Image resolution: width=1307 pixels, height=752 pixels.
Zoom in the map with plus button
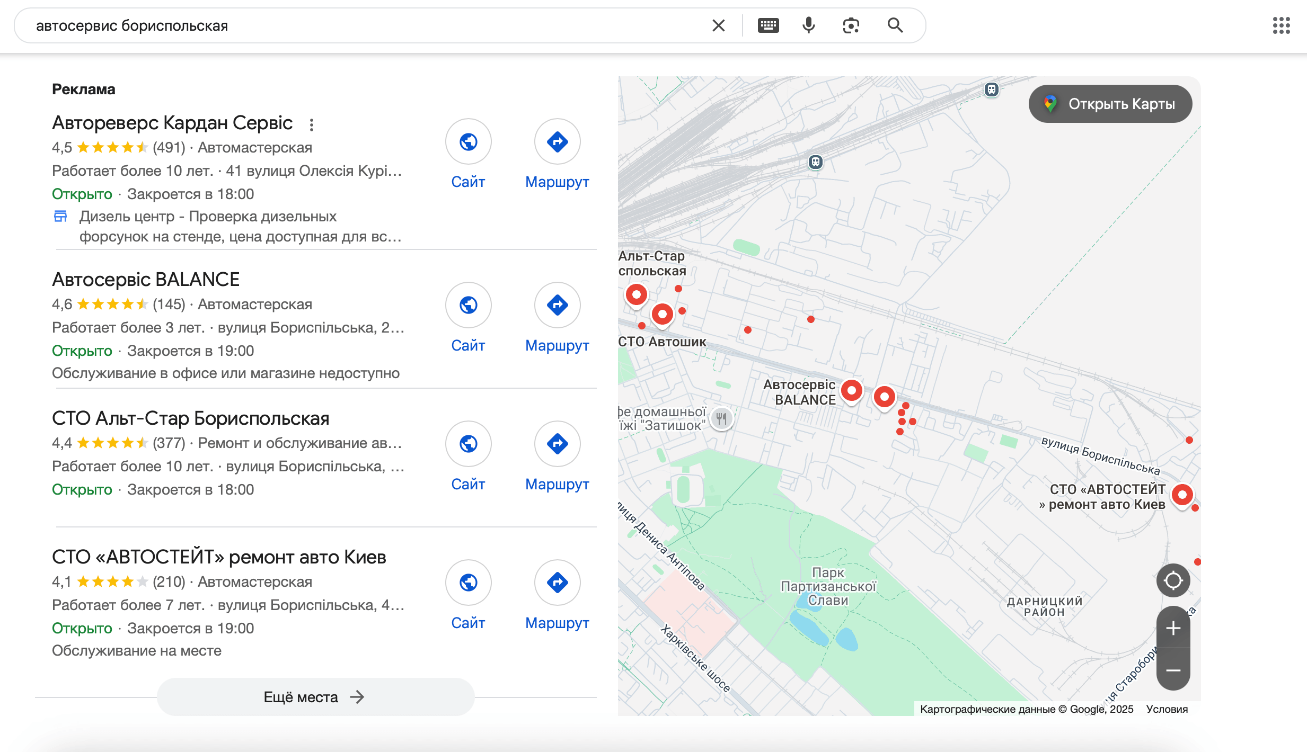coord(1173,628)
